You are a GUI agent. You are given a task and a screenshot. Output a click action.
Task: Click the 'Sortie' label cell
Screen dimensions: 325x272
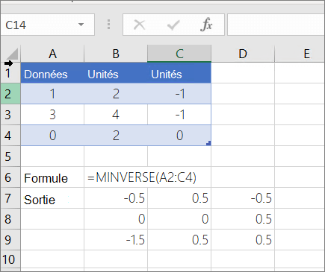(x=52, y=198)
